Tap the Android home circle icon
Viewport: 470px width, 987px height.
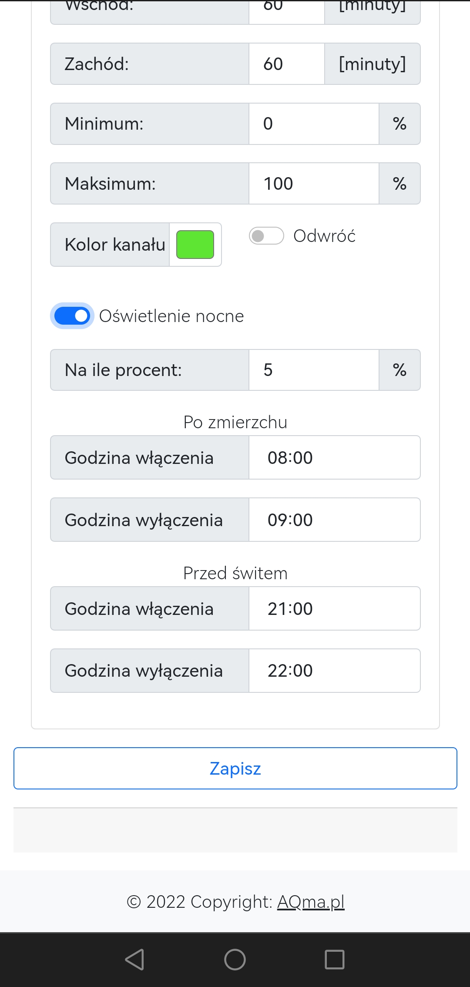click(x=235, y=959)
